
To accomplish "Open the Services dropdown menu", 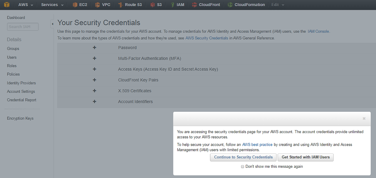I will tap(52, 5).
